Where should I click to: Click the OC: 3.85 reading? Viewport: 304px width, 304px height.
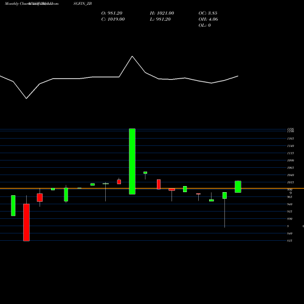click(x=208, y=13)
